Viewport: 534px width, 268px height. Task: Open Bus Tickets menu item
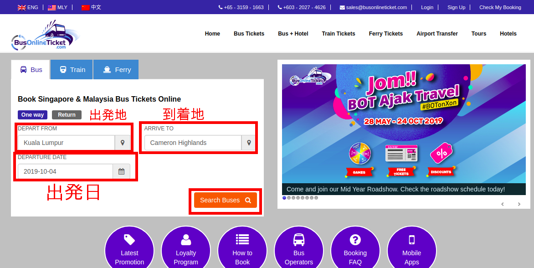pyautogui.click(x=249, y=34)
